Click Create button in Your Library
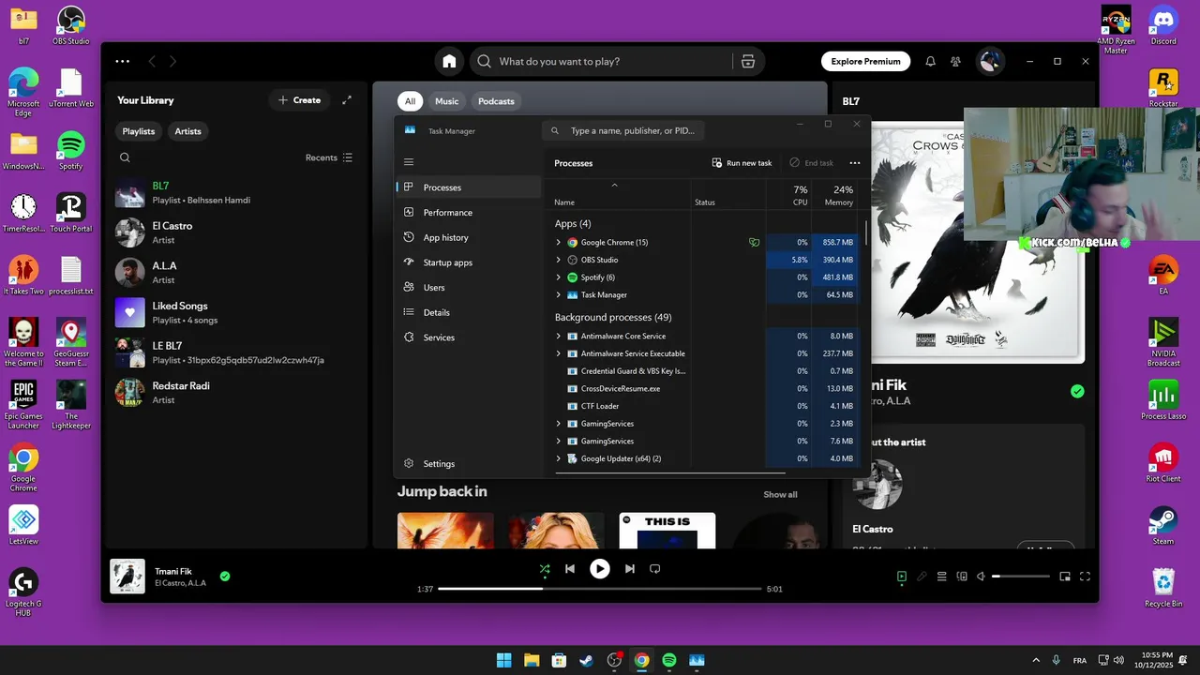This screenshot has width=1200, height=675. click(x=300, y=100)
